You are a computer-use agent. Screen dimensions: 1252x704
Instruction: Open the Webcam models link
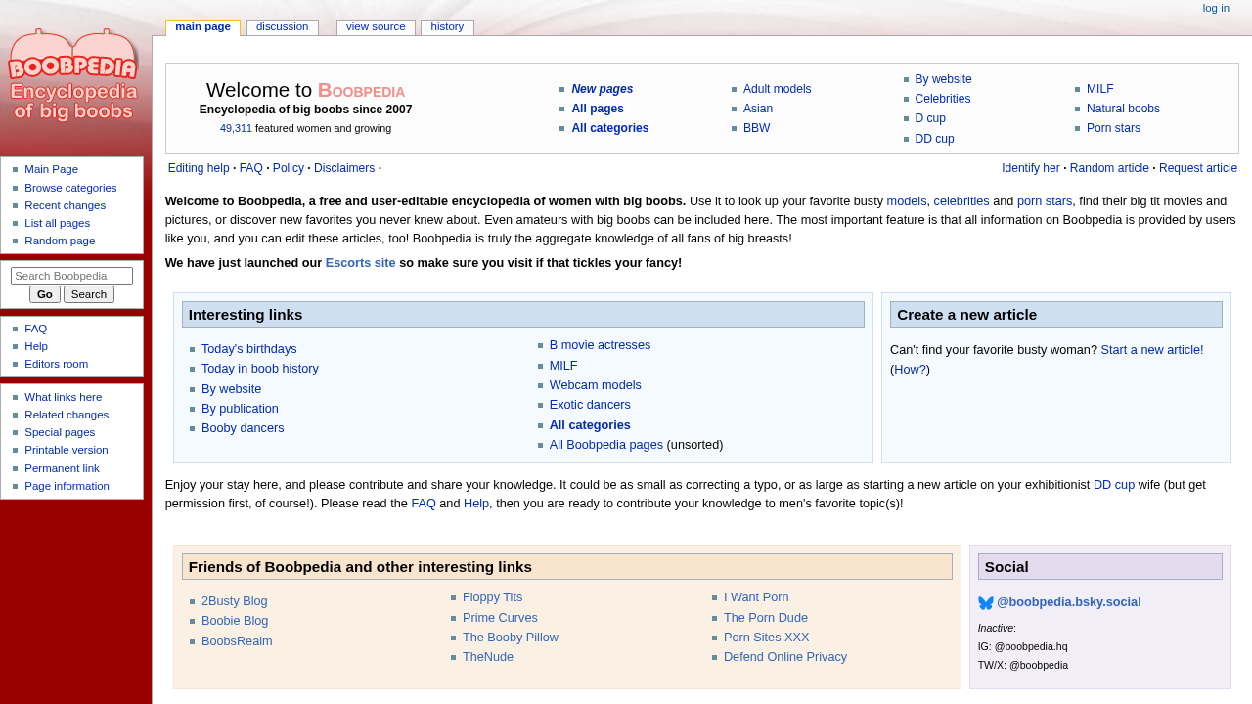point(596,385)
